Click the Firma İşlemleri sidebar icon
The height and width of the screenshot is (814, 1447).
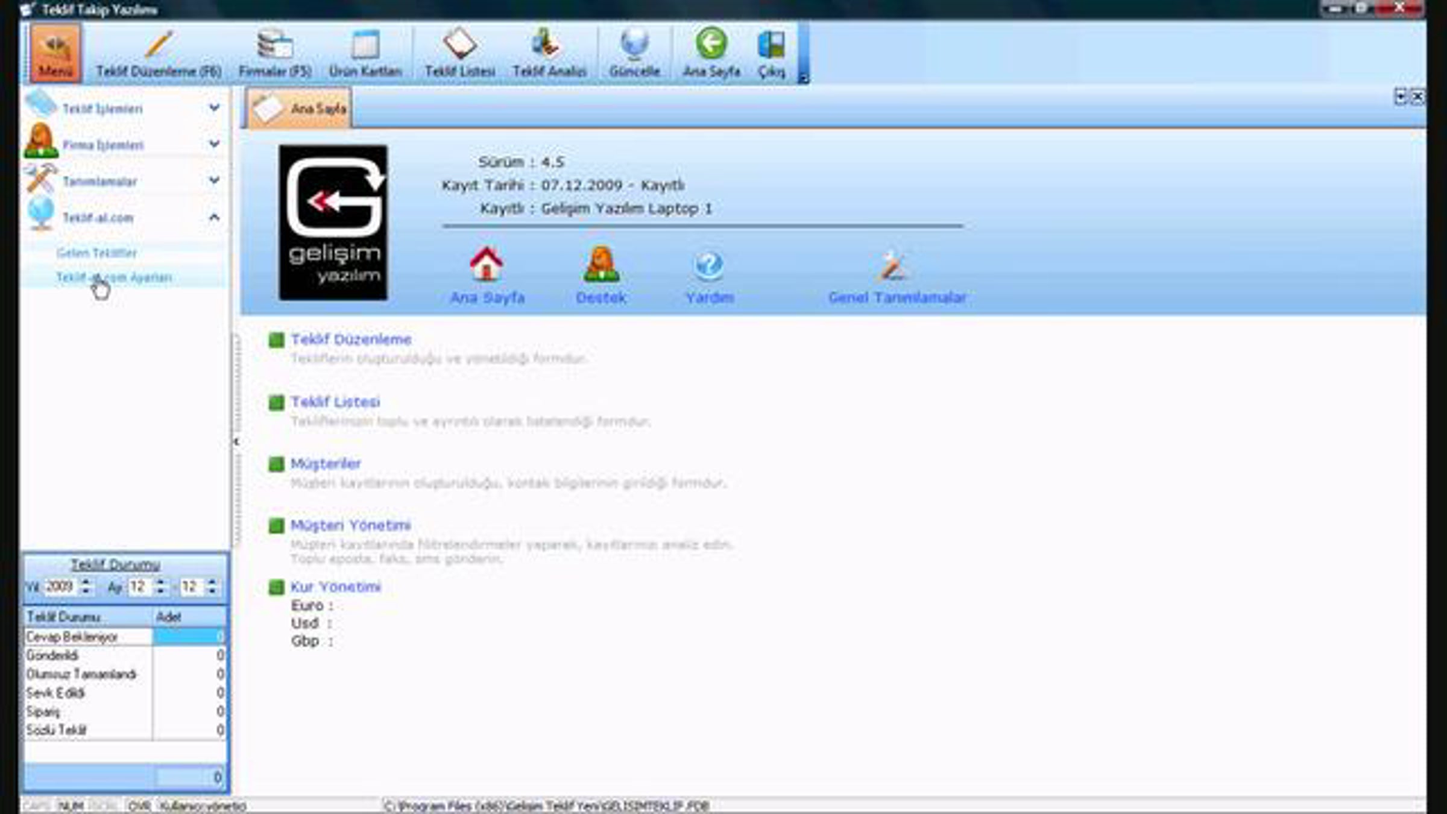coord(41,140)
